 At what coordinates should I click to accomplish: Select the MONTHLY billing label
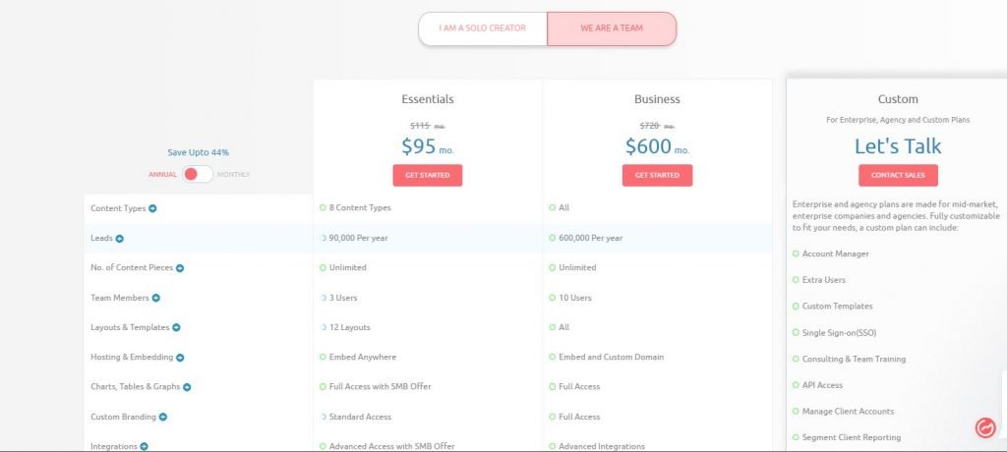233,175
